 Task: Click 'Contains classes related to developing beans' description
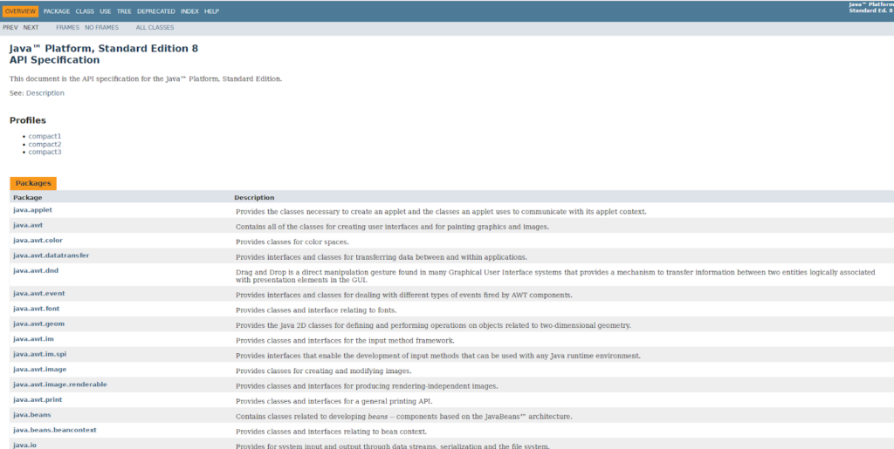403,417
